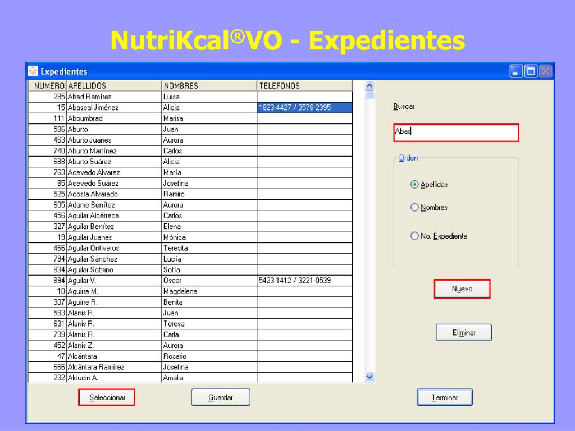Click the name cell Sofía
Image resolution: width=575 pixels, height=431 pixels.
point(209,270)
